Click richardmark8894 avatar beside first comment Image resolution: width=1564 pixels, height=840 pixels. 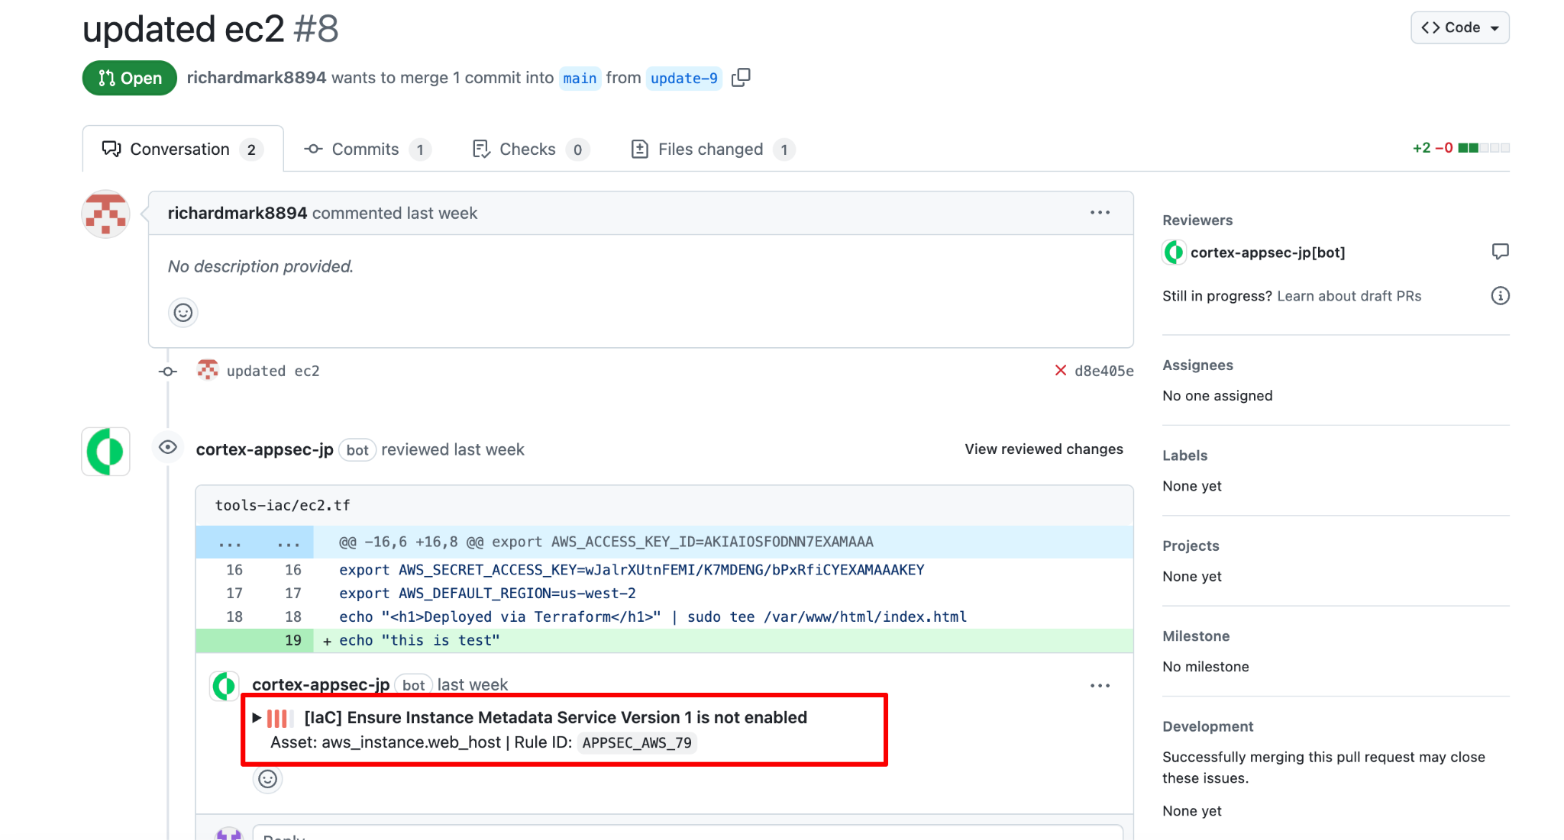click(x=105, y=214)
